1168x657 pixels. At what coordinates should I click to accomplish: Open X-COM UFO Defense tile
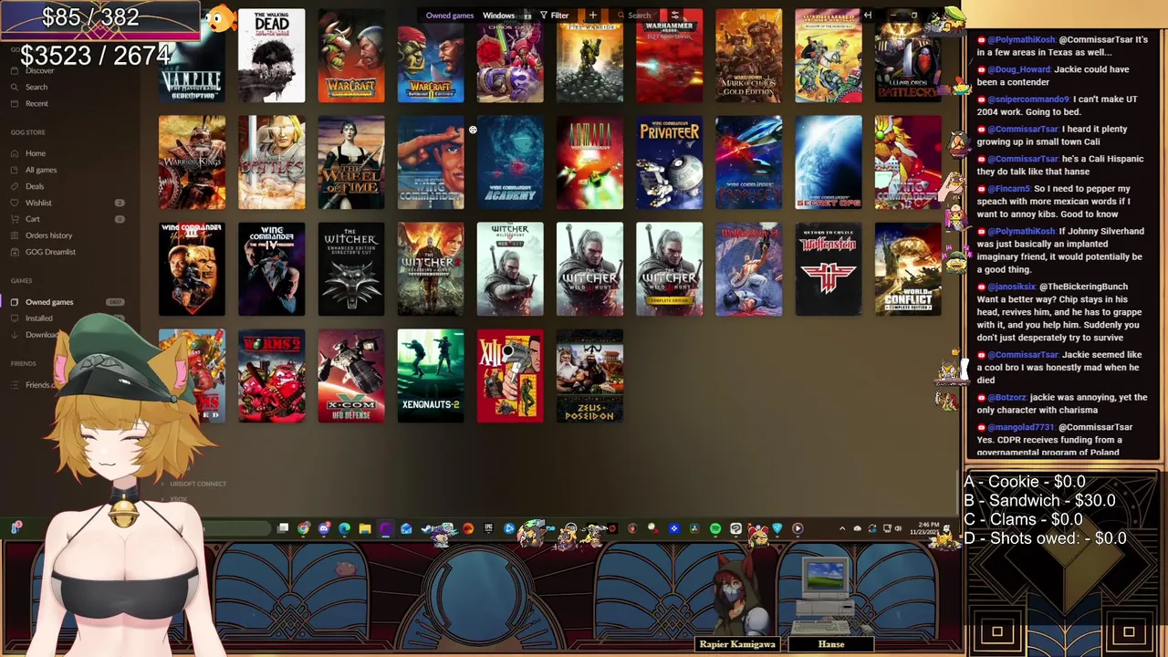pos(351,376)
